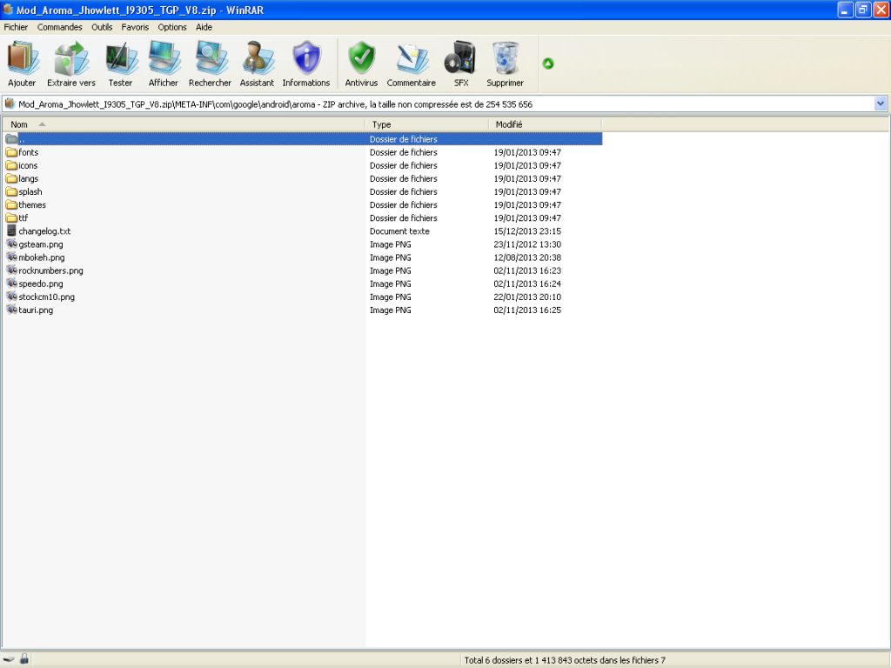Open the Assistant wizard

[257, 63]
